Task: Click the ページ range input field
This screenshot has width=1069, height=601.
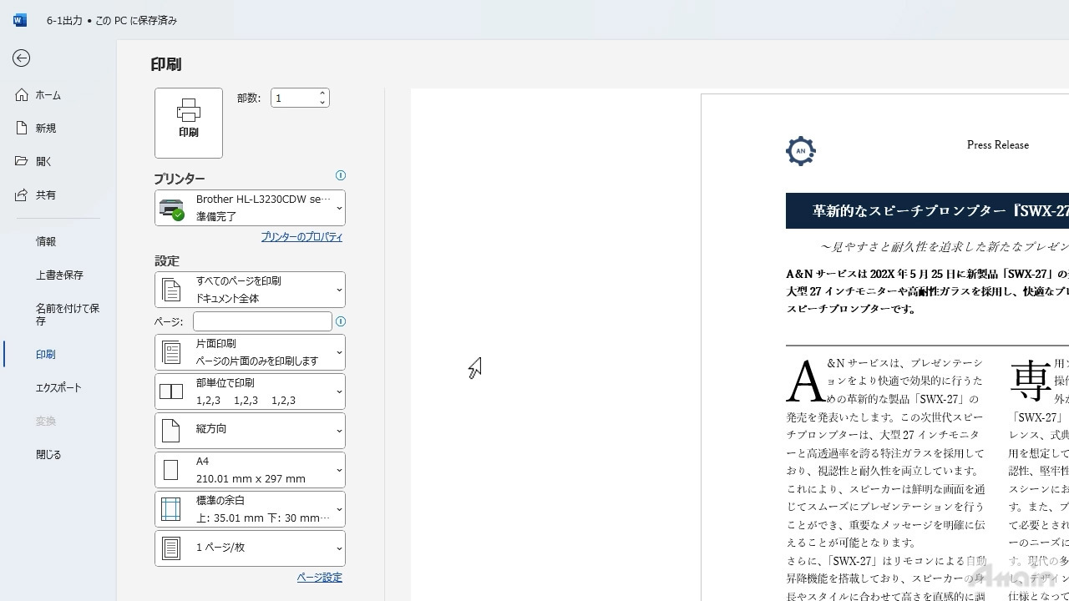Action: click(262, 321)
